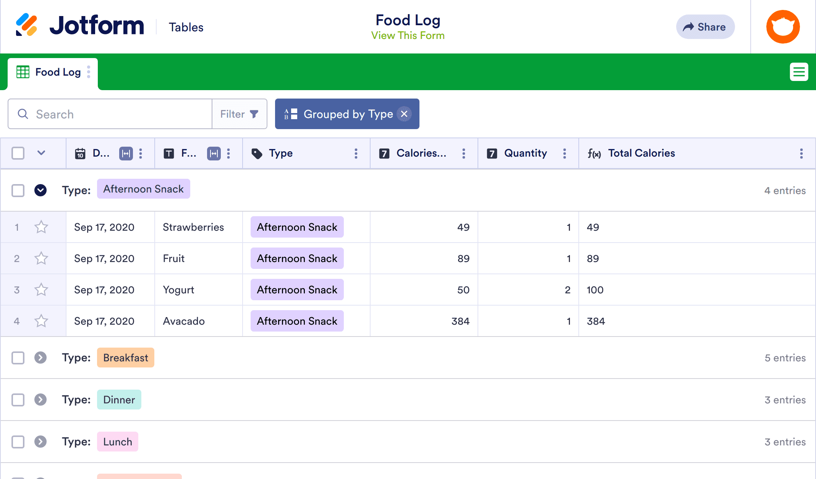Open Total Calories column options menu
The height and width of the screenshot is (479, 816).
click(801, 154)
